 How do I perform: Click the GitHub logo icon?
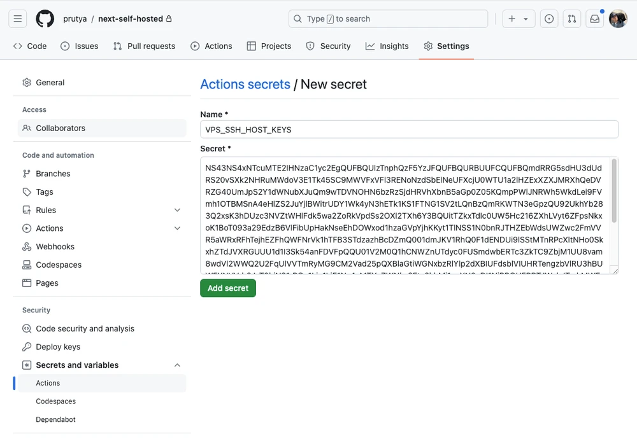pos(45,19)
